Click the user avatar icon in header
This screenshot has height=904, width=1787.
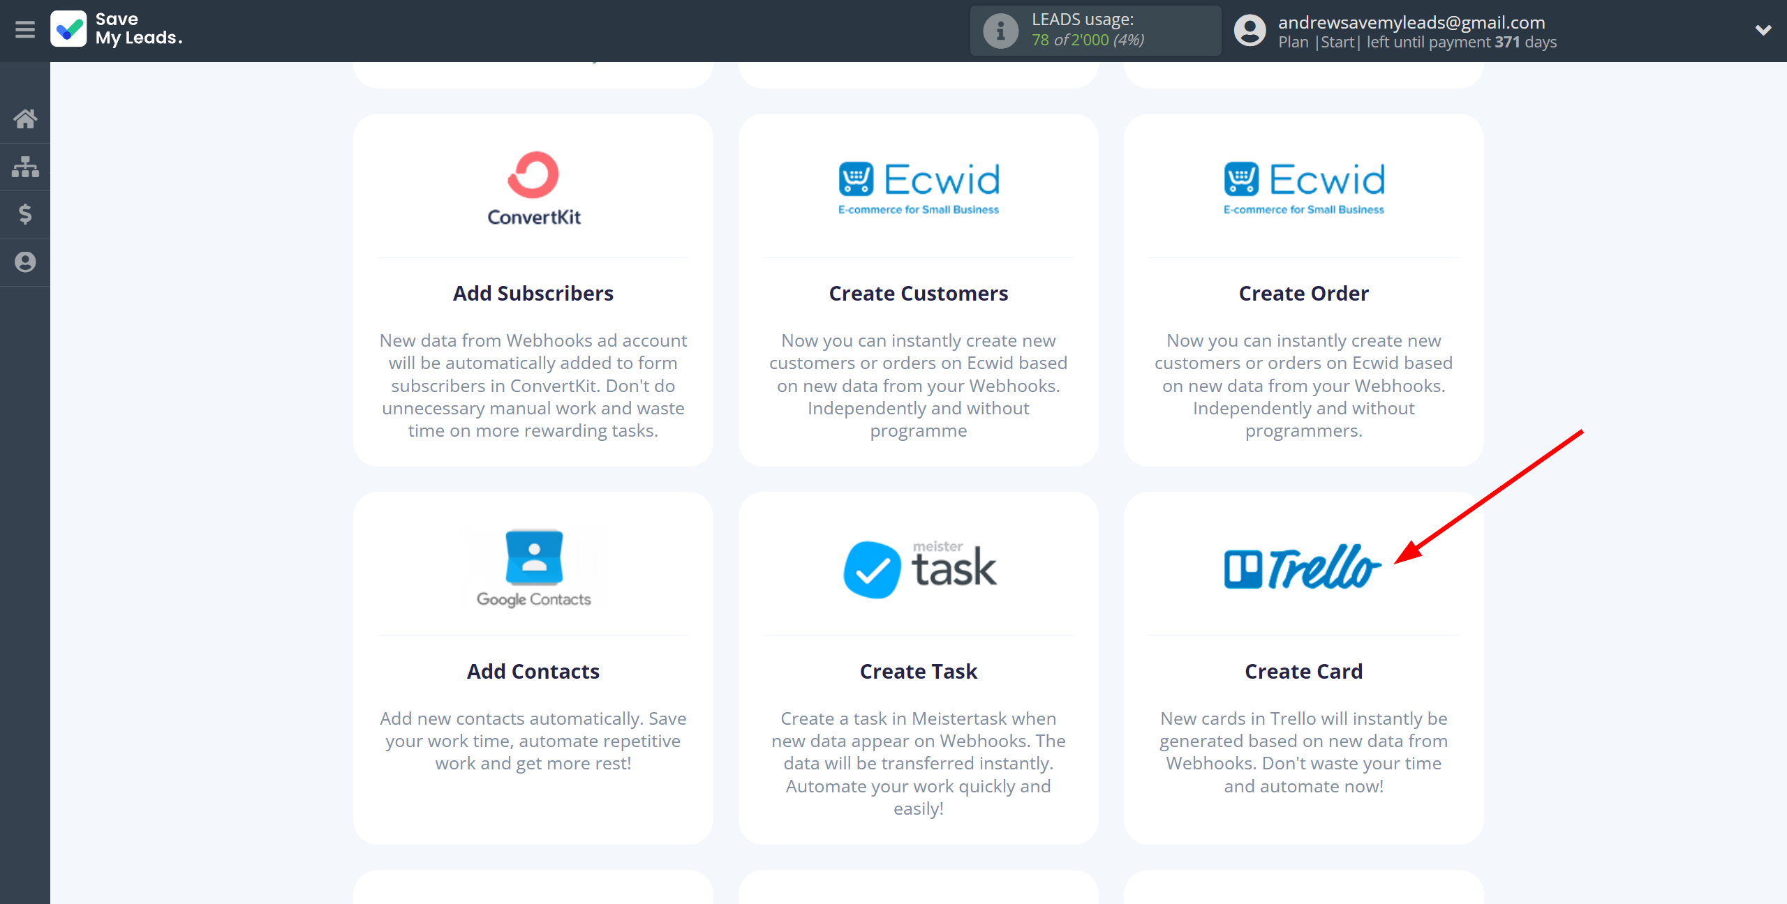1250,31
